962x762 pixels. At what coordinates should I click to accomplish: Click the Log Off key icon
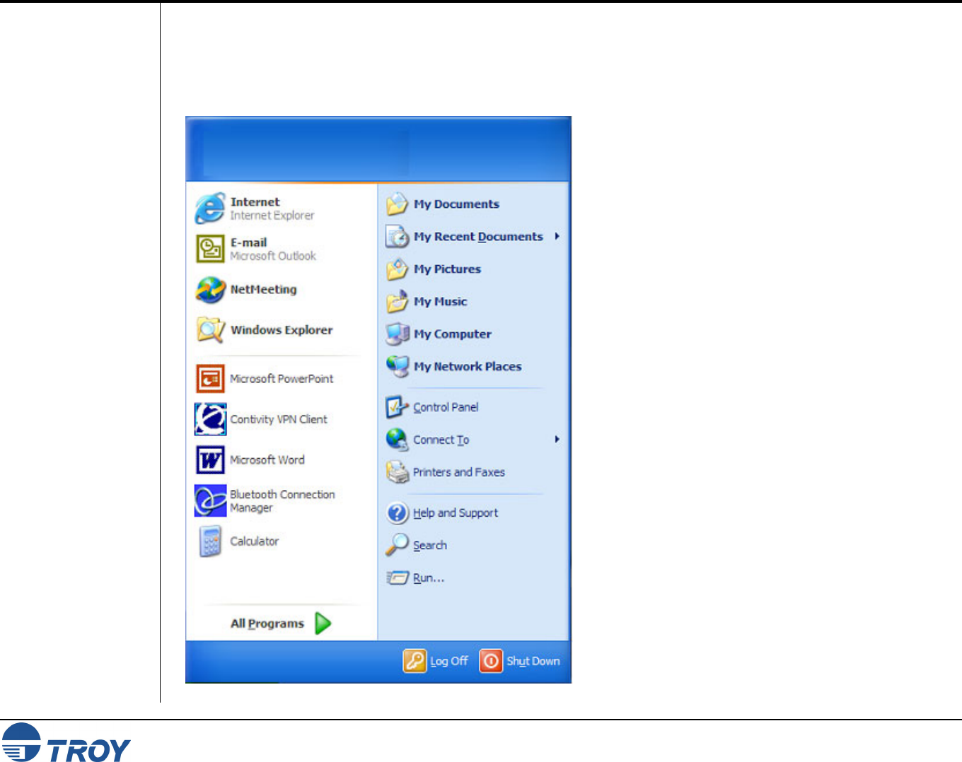[x=415, y=661]
